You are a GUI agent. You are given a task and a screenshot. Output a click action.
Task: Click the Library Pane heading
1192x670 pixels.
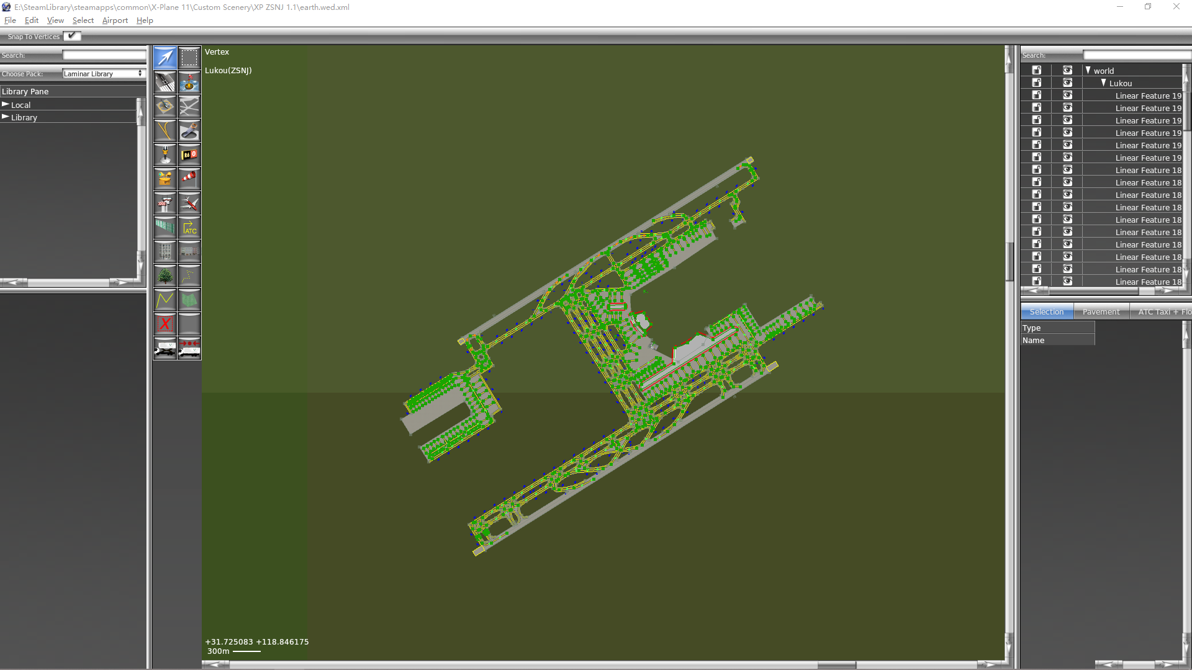[x=25, y=91]
